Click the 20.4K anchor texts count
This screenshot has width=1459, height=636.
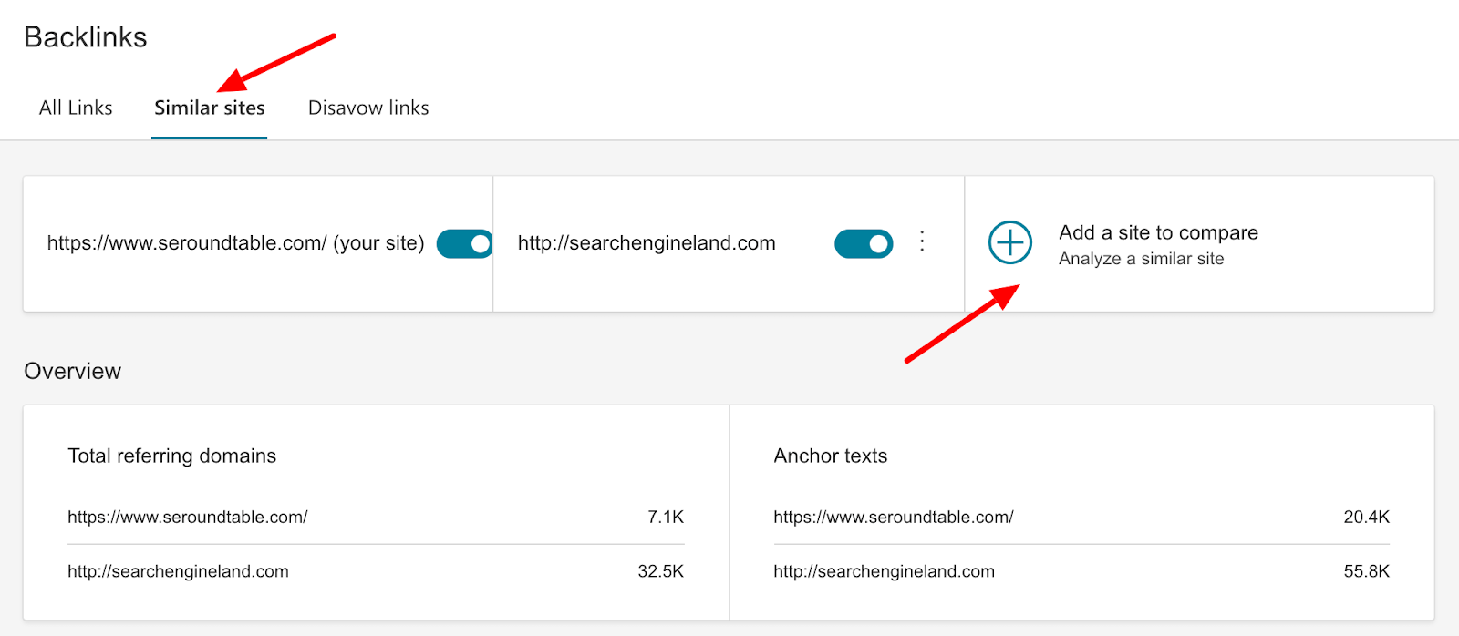click(x=1366, y=517)
